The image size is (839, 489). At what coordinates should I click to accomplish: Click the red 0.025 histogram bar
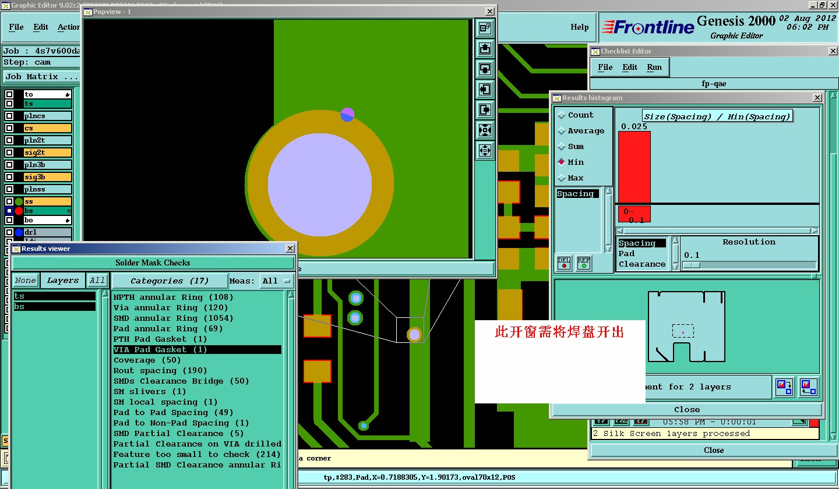(634, 166)
